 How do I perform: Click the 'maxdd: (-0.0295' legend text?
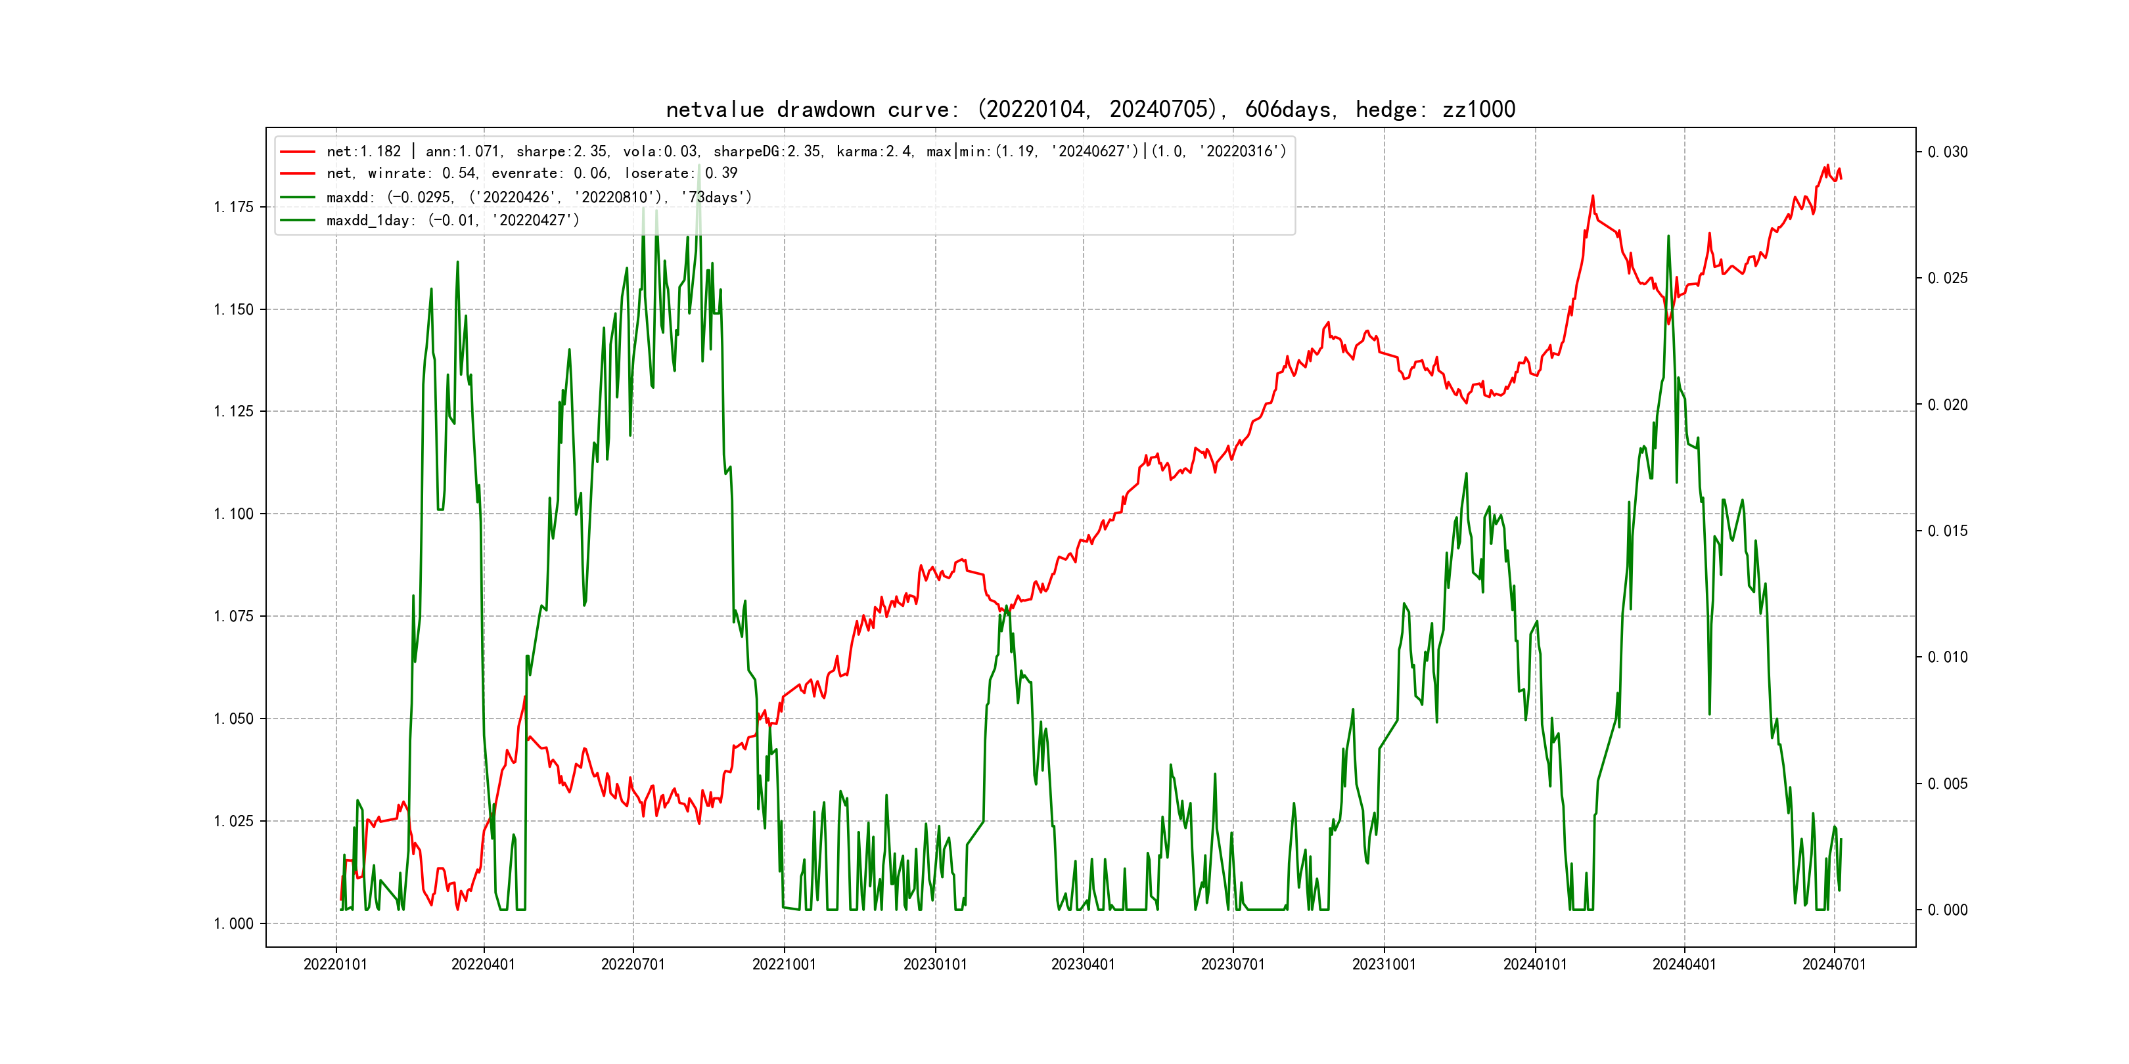(x=539, y=198)
